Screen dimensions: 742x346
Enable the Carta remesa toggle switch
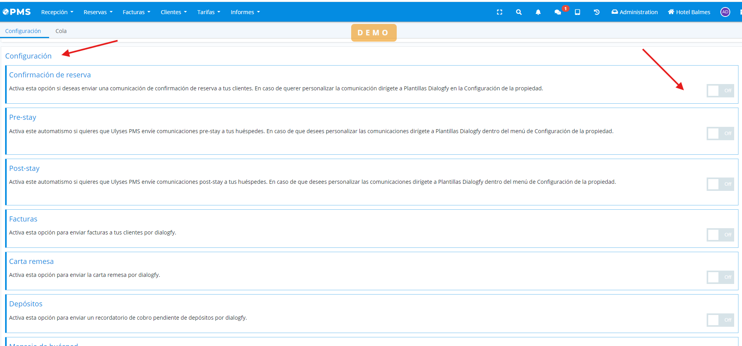coord(720,277)
